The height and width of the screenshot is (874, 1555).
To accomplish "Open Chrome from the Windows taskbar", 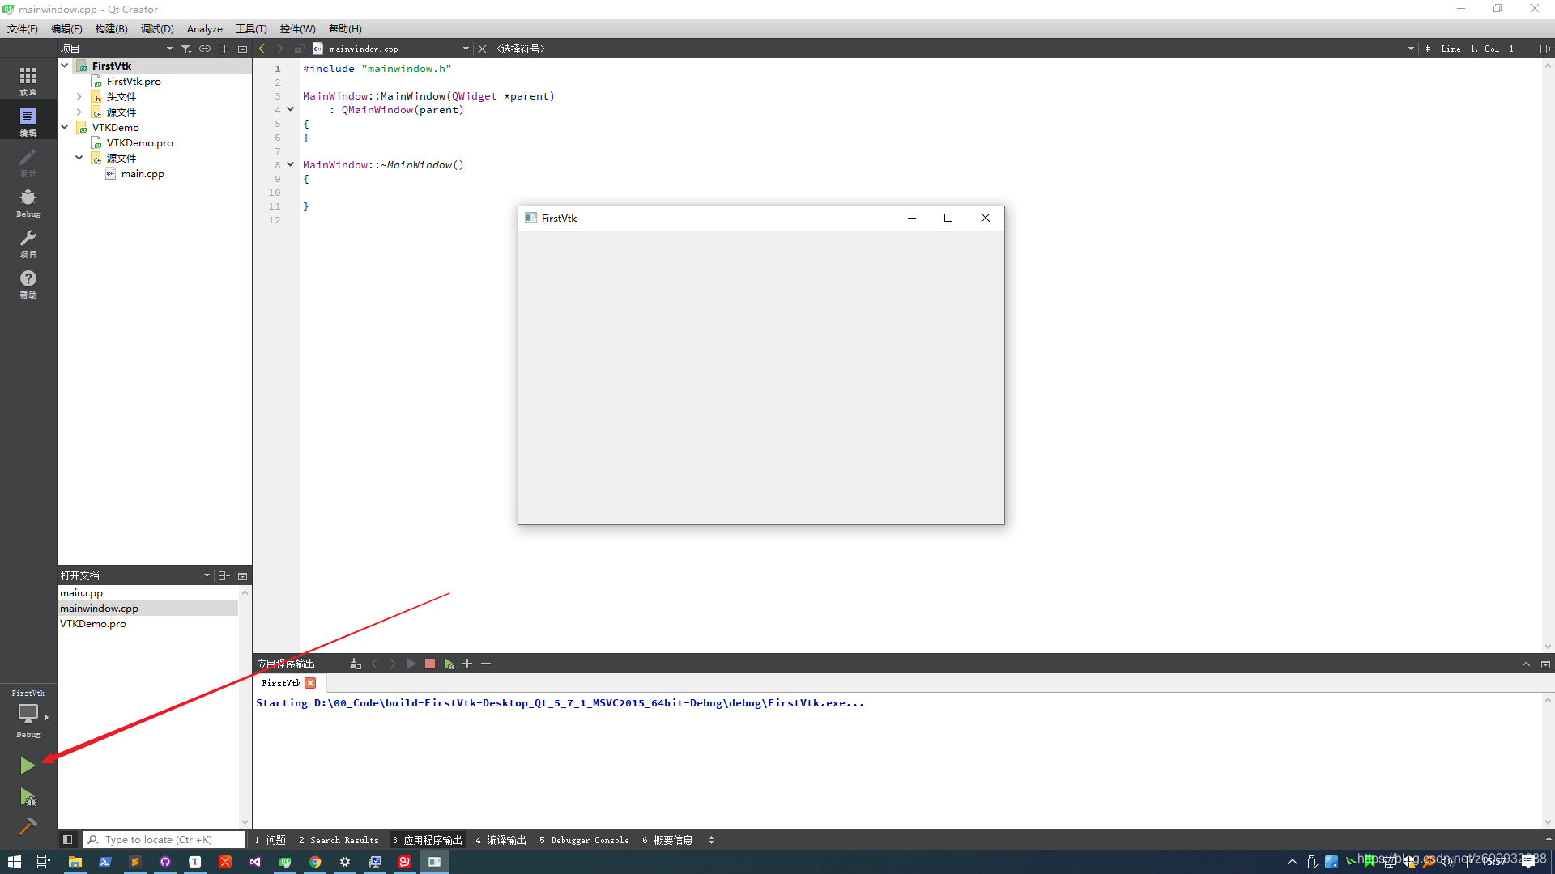I will [x=315, y=862].
